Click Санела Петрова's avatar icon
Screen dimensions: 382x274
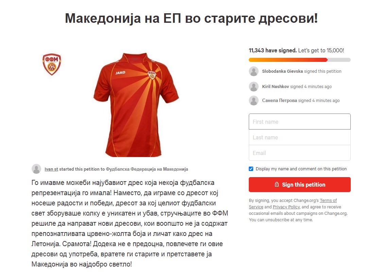(254, 100)
